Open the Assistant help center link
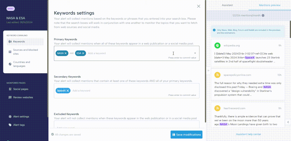The image size is (291, 141). pos(248,134)
